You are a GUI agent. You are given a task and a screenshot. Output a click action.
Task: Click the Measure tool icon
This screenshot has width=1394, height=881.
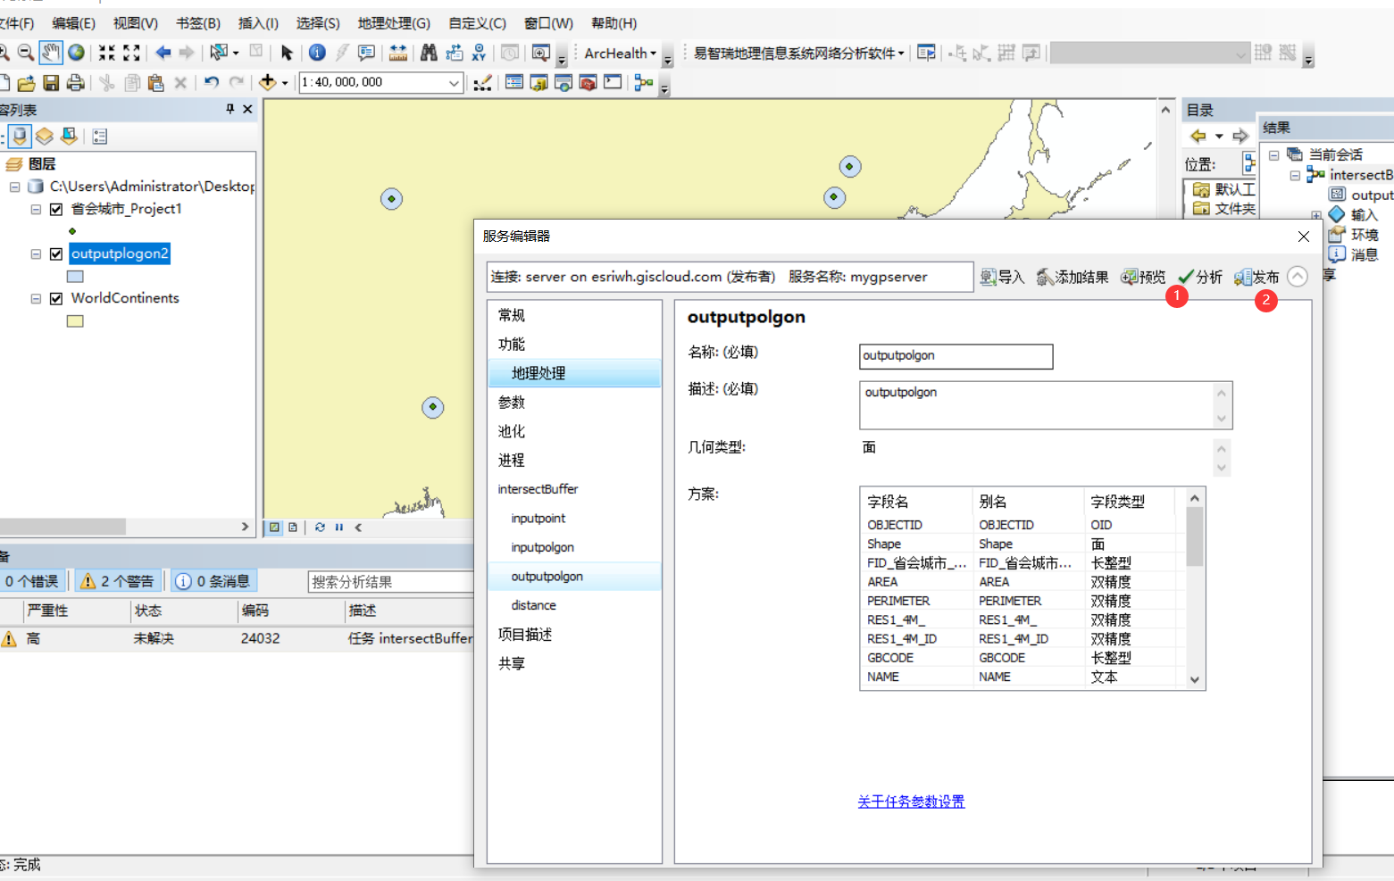tap(399, 53)
